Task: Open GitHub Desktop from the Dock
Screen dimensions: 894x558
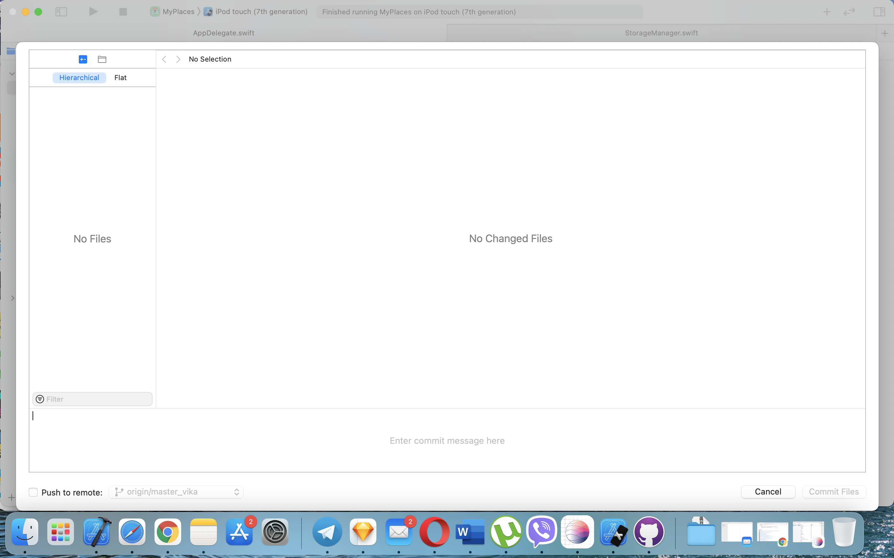Action: point(649,532)
